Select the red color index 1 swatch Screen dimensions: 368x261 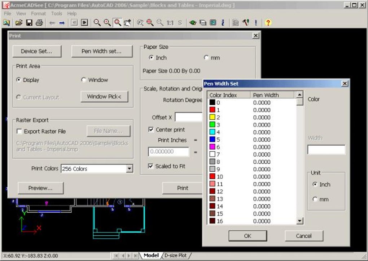pyautogui.click(x=212, y=110)
